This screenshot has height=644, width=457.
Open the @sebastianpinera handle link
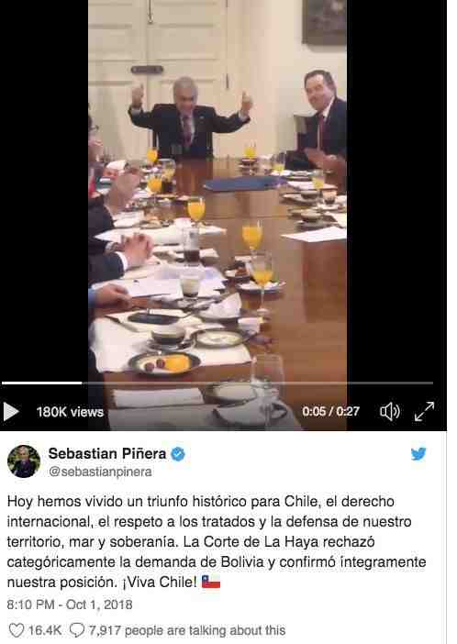click(x=100, y=472)
